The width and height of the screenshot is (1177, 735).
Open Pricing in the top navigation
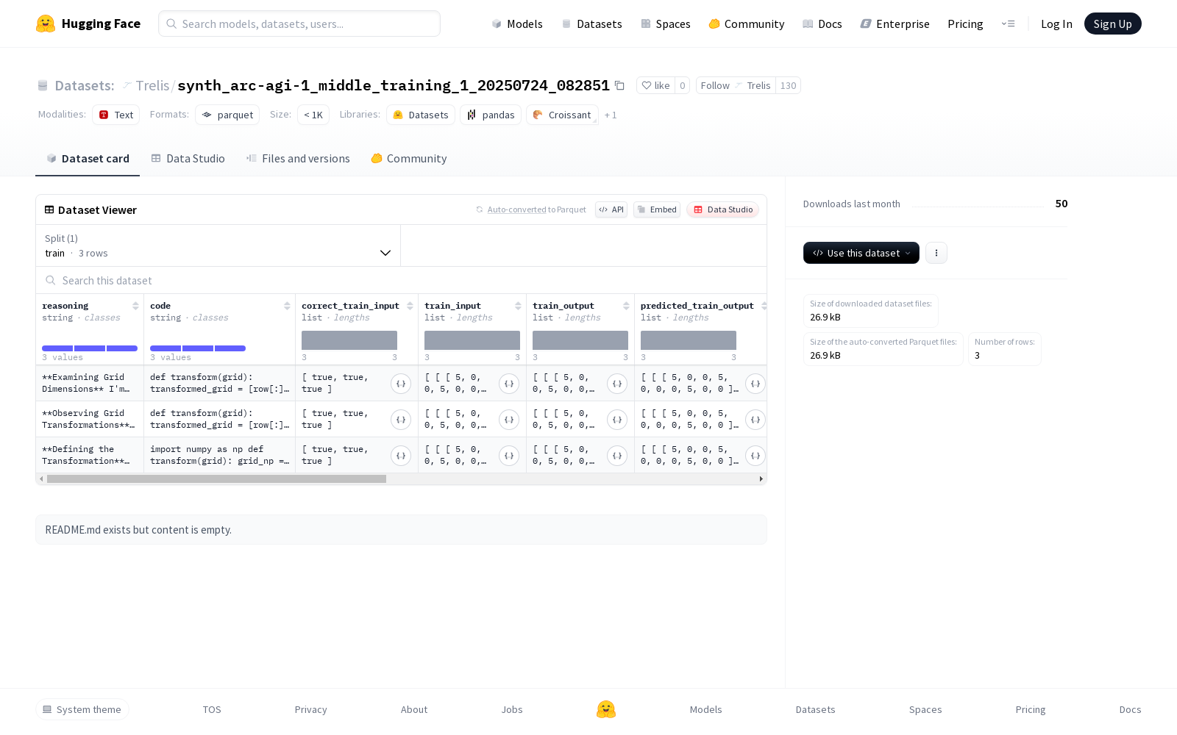[965, 24]
